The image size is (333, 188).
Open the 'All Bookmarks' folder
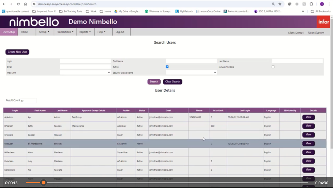pyautogui.click(x=321, y=12)
